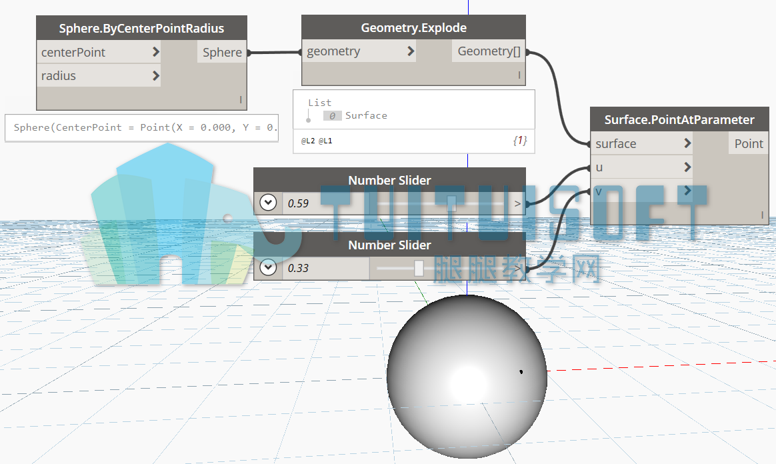Screen dimensions: 776x464
Task: Click the centerPoint port chevron
Action: (x=156, y=51)
